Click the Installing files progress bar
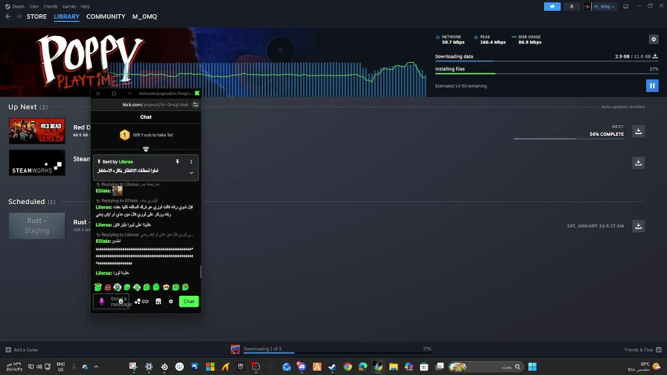This screenshot has width=667, height=375. tap(547, 74)
